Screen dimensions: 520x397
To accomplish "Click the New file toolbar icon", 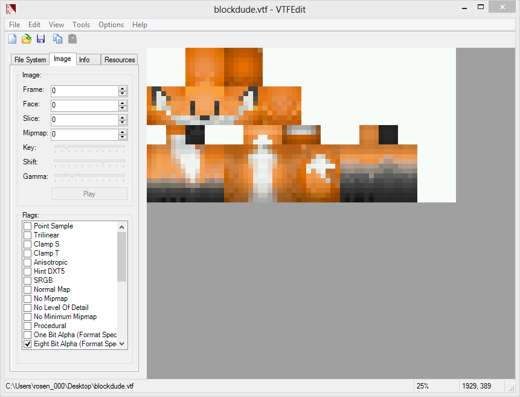I will [x=12, y=39].
